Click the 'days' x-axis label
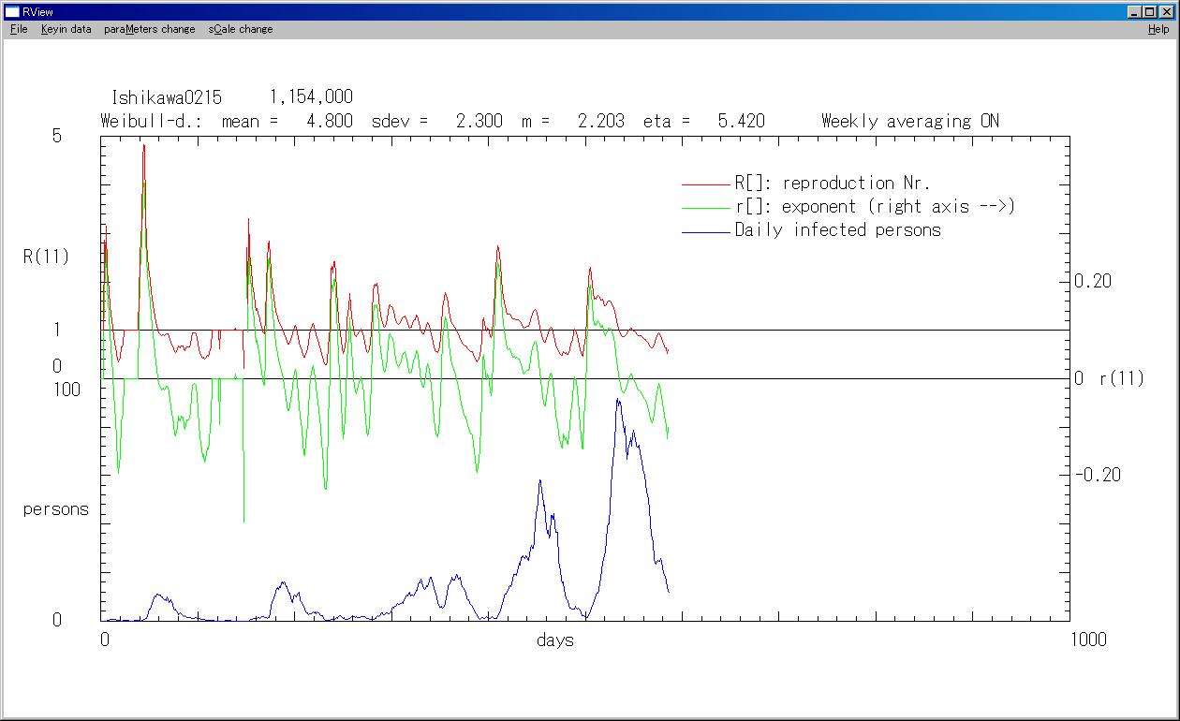Viewport: 1180px width, 721px height. pyautogui.click(x=555, y=640)
